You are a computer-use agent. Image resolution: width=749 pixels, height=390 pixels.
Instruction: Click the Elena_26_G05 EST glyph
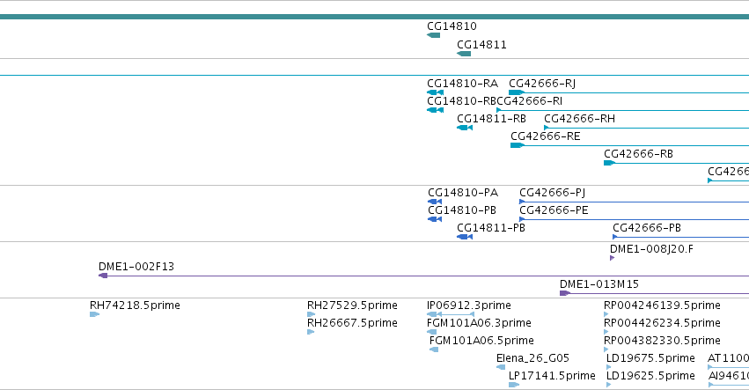pos(501,367)
